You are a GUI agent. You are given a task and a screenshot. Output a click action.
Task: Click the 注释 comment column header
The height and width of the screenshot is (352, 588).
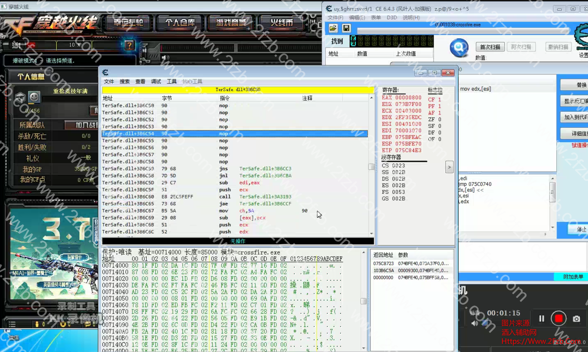[307, 98]
